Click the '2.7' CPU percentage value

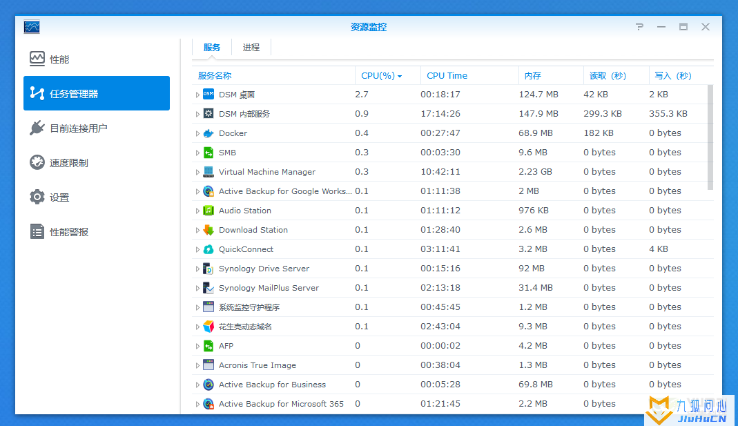click(362, 94)
